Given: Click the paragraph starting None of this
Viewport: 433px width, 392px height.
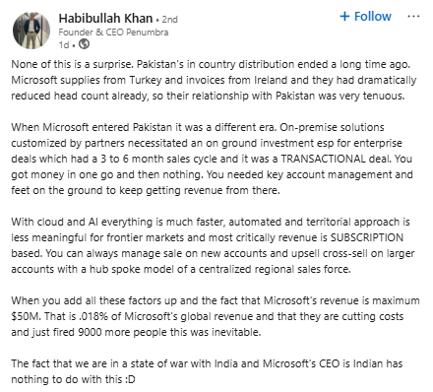Looking at the screenshot, I should click(x=214, y=80).
